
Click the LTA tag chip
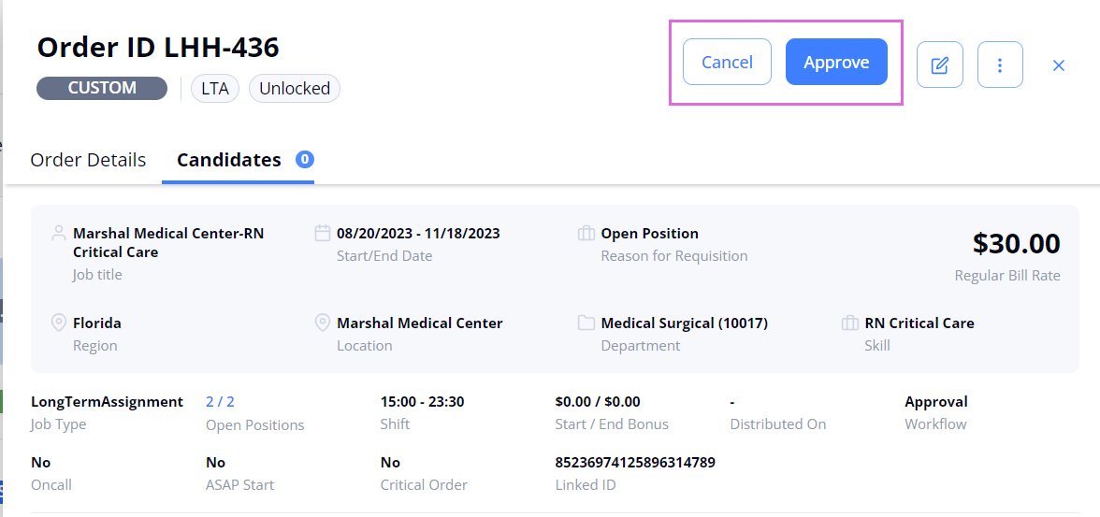click(x=215, y=89)
